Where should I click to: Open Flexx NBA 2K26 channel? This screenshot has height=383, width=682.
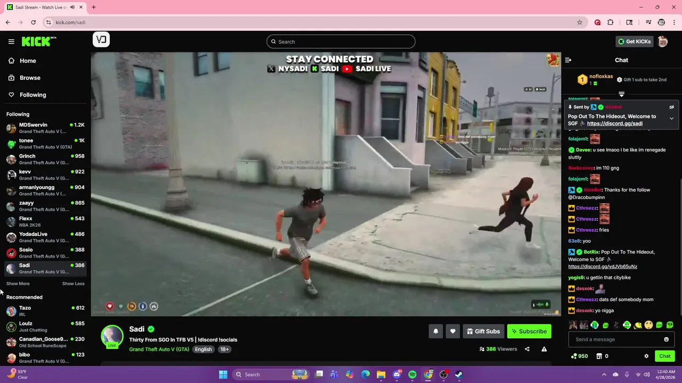[x=45, y=222]
